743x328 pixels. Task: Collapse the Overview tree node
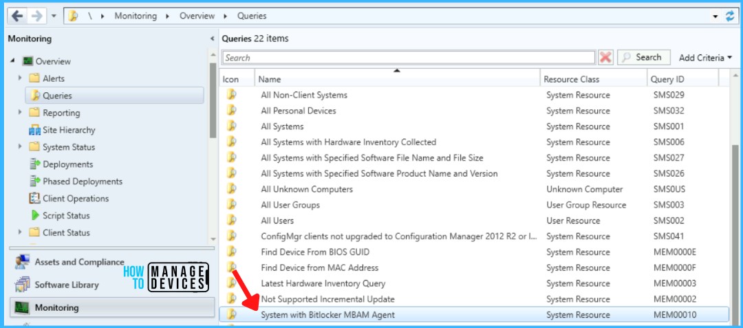[x=13, y=61]
